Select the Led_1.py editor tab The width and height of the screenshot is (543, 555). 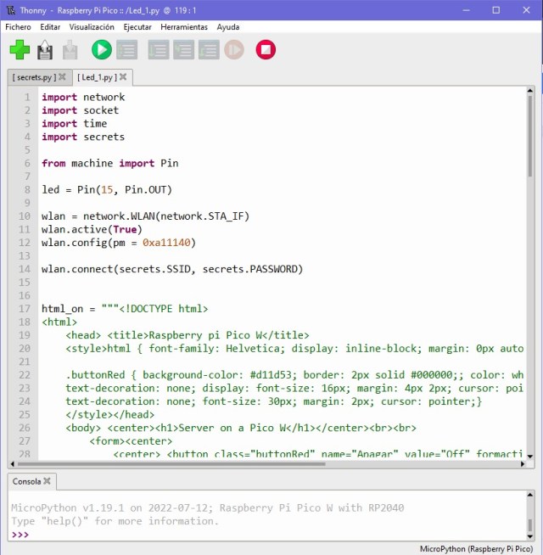point(97,77)
